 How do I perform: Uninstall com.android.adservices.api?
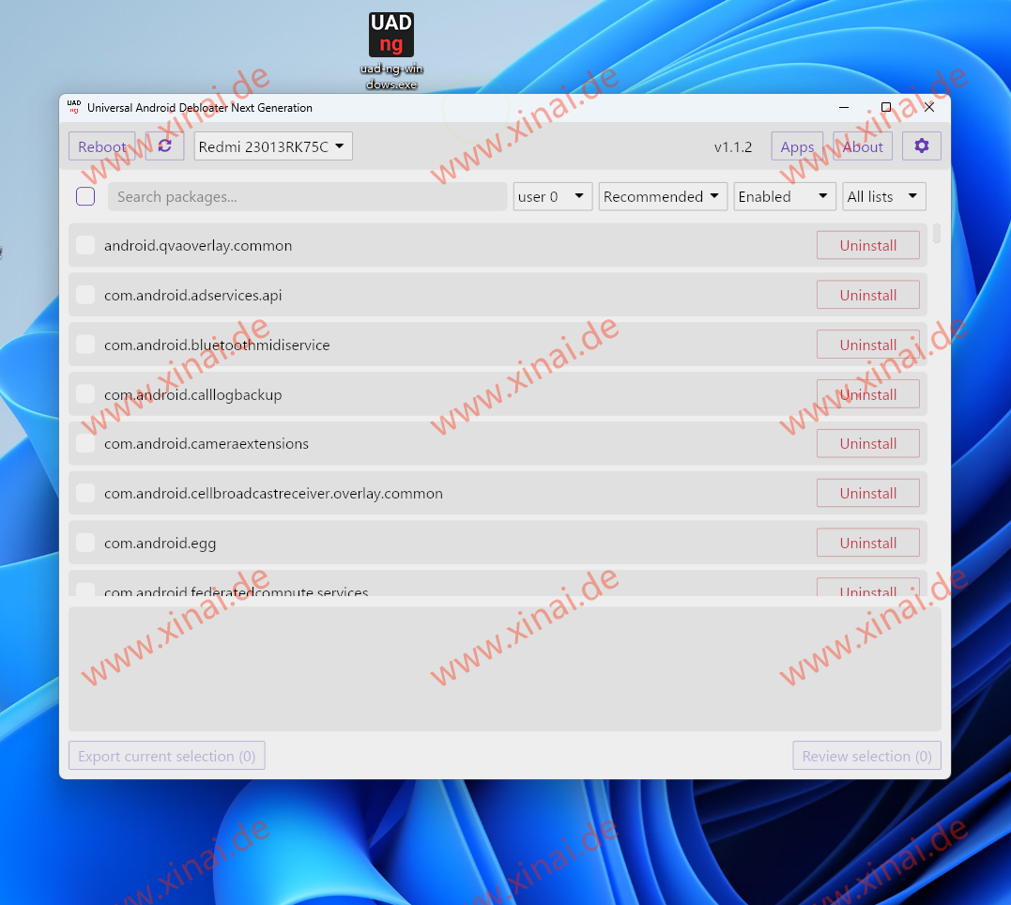point(868,295)
